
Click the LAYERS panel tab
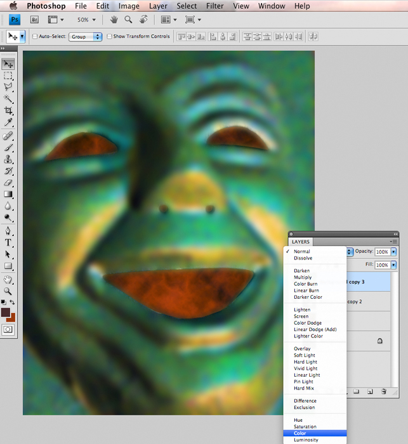[x=301, y=242]
